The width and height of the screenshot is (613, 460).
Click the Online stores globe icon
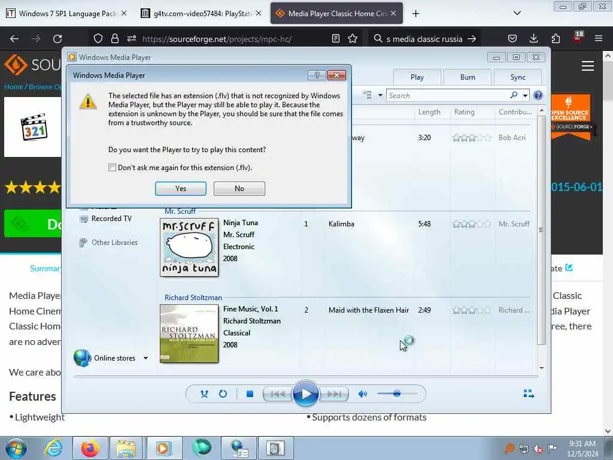83,358
